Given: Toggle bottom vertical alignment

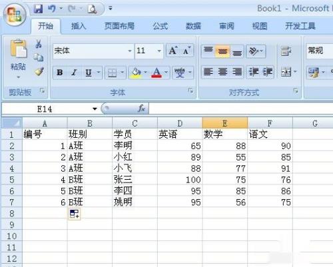Looking at the screenshot, I should click(237, 51).
